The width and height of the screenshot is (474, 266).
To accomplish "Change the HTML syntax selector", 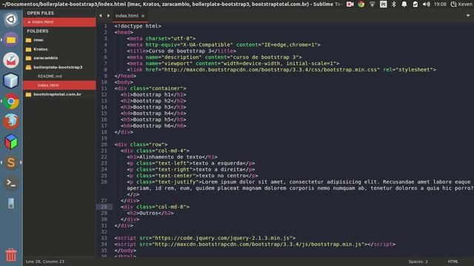I will click(x=453, y=262).
